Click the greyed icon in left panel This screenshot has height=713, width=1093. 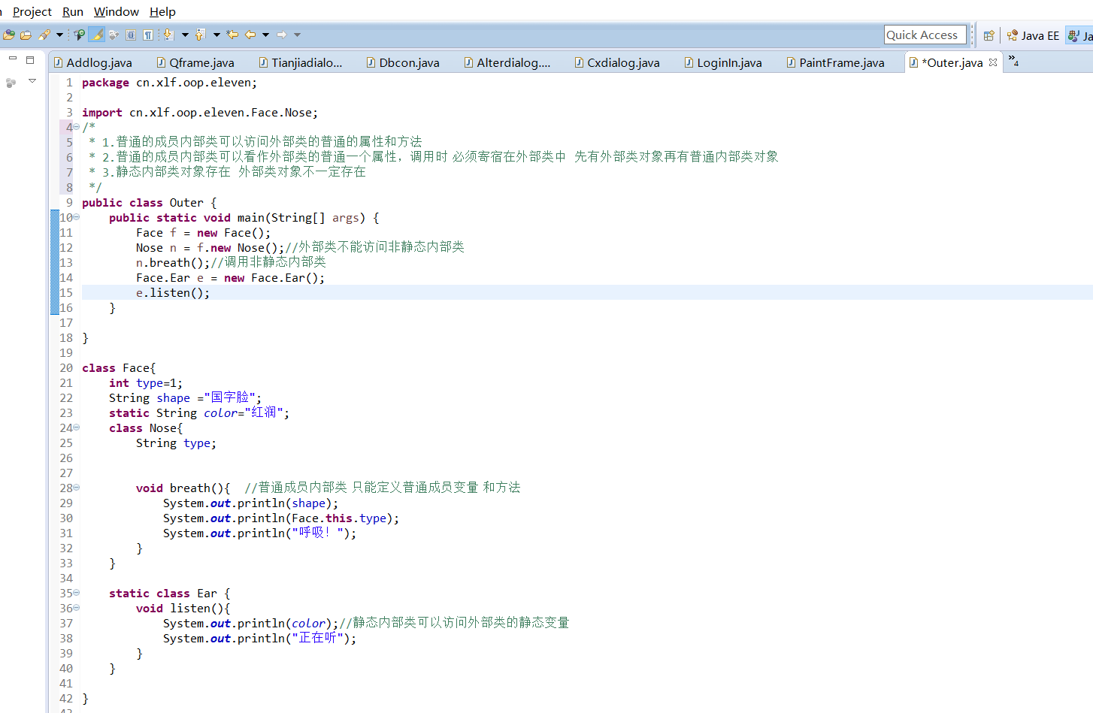tap(11, 83)
